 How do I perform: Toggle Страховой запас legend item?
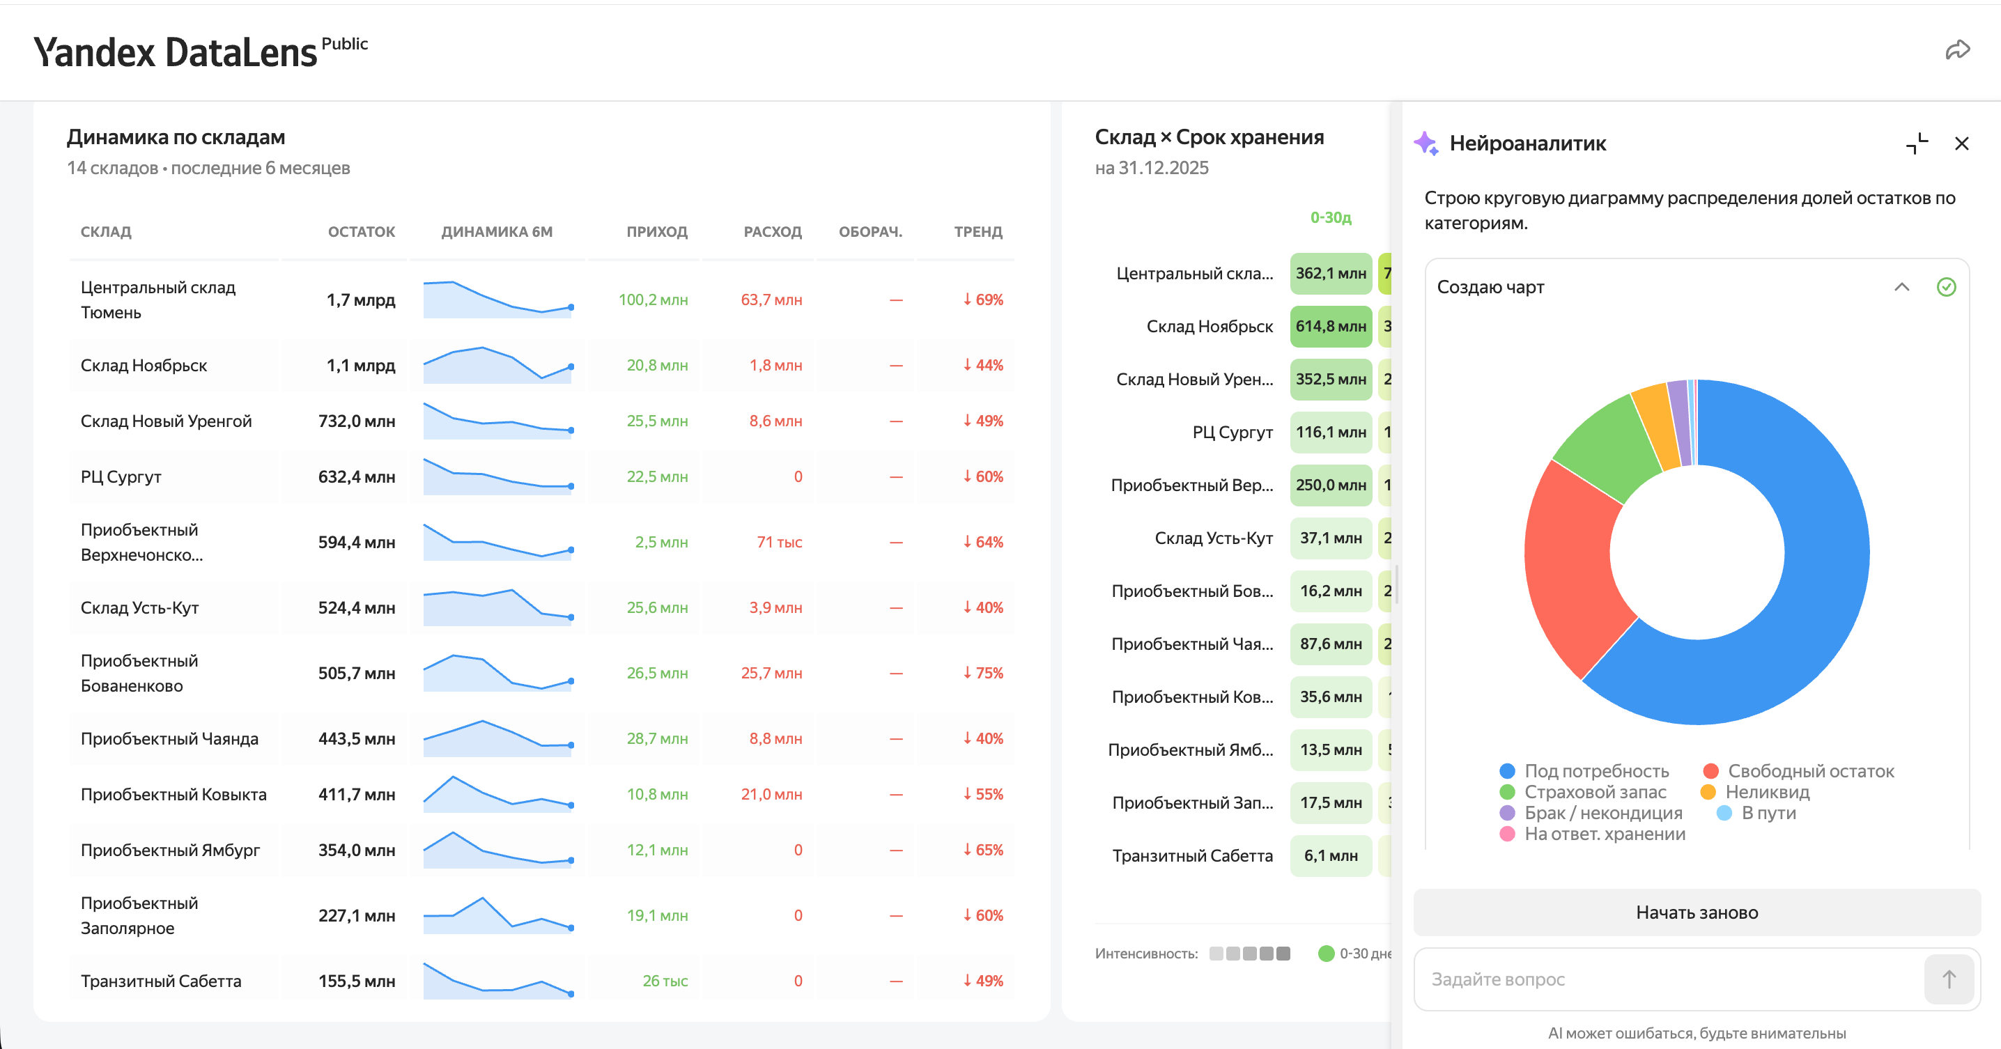[1583, 792]
